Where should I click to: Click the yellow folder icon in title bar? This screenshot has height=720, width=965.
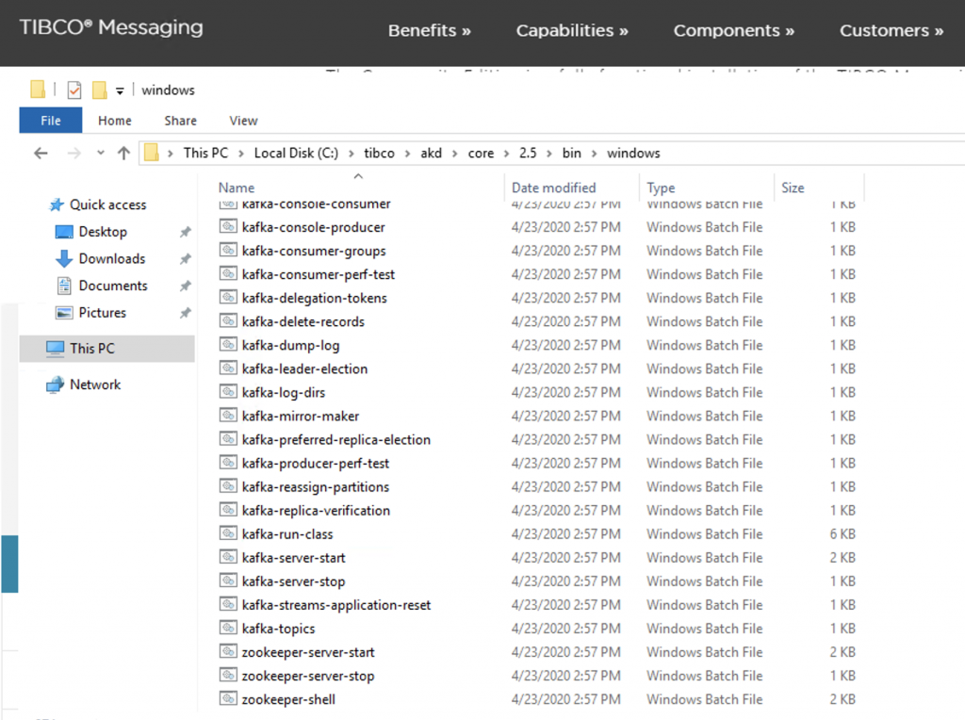(x=36, y=89)
